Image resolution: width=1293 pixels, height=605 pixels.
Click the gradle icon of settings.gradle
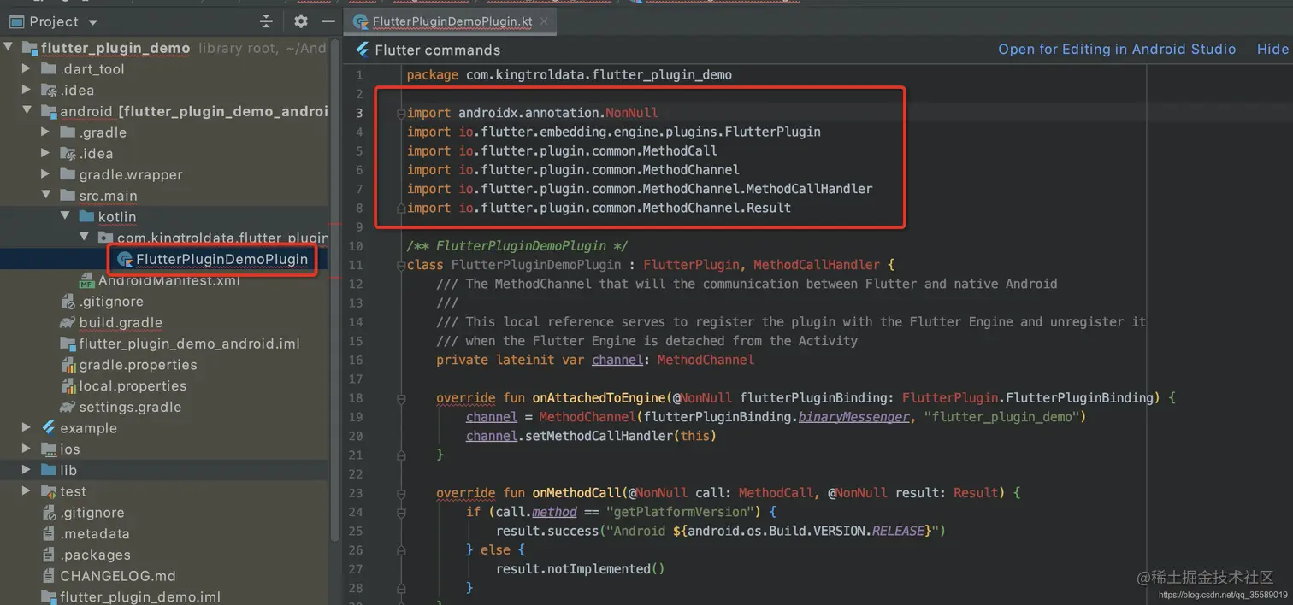click(x=68, y=407)
